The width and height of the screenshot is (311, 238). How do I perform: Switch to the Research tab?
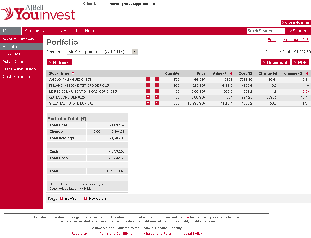click(x=69, y=31)
